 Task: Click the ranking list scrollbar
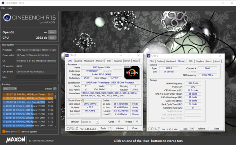point(55,110)
